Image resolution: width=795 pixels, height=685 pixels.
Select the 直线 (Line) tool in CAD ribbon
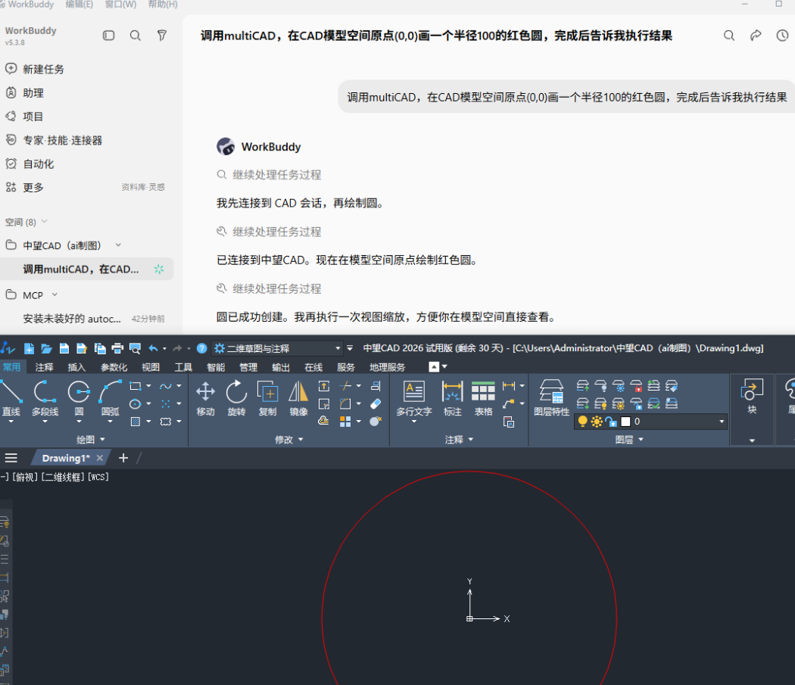click(11, 398)
